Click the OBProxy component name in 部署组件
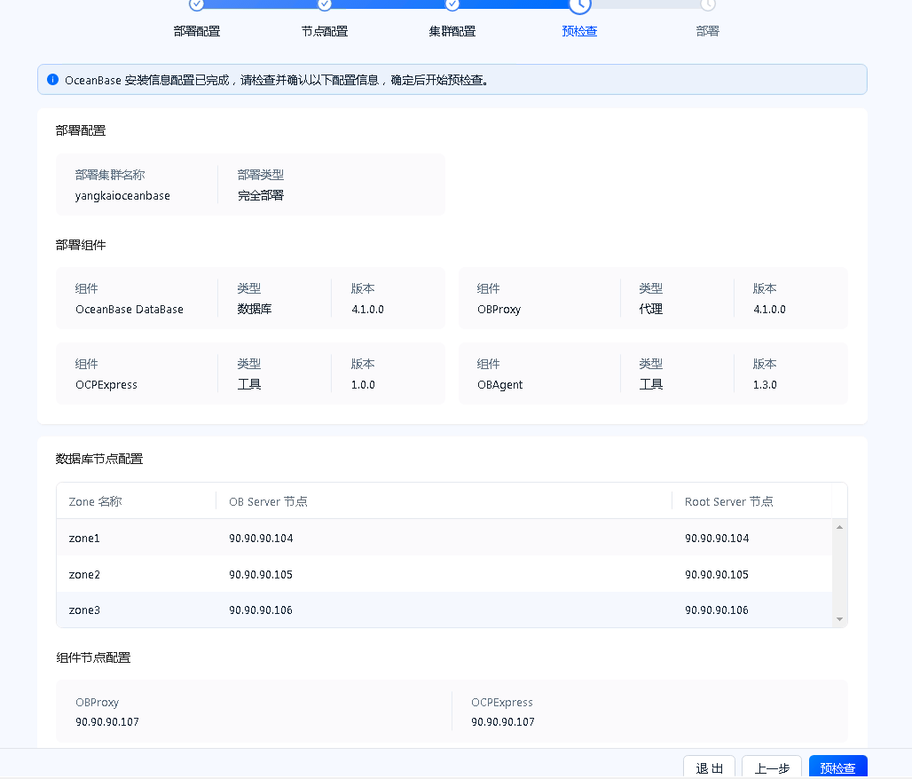 click(x=499, y=310)
